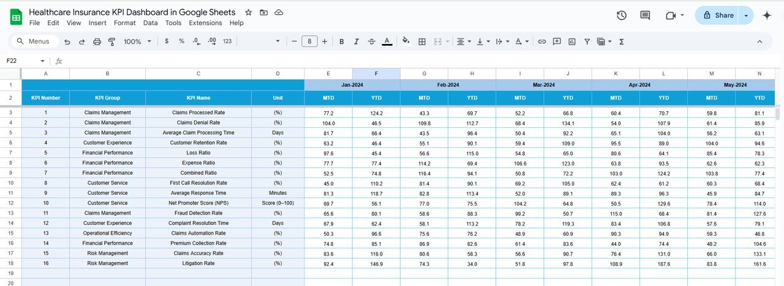784x286 pixels.
Task: Click the document title text
Action: pos(132,12)
